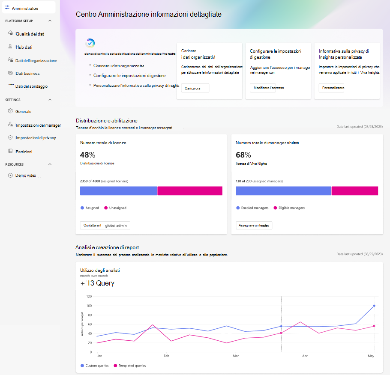Image resolution: width=390 pixels, height=375 pixels.
Task: Go to Dati dell'organizzazione
Action: (36, 61)
